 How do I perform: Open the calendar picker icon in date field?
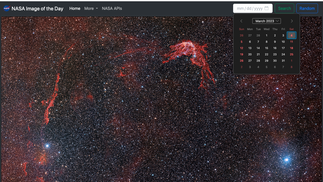point(266,8)
